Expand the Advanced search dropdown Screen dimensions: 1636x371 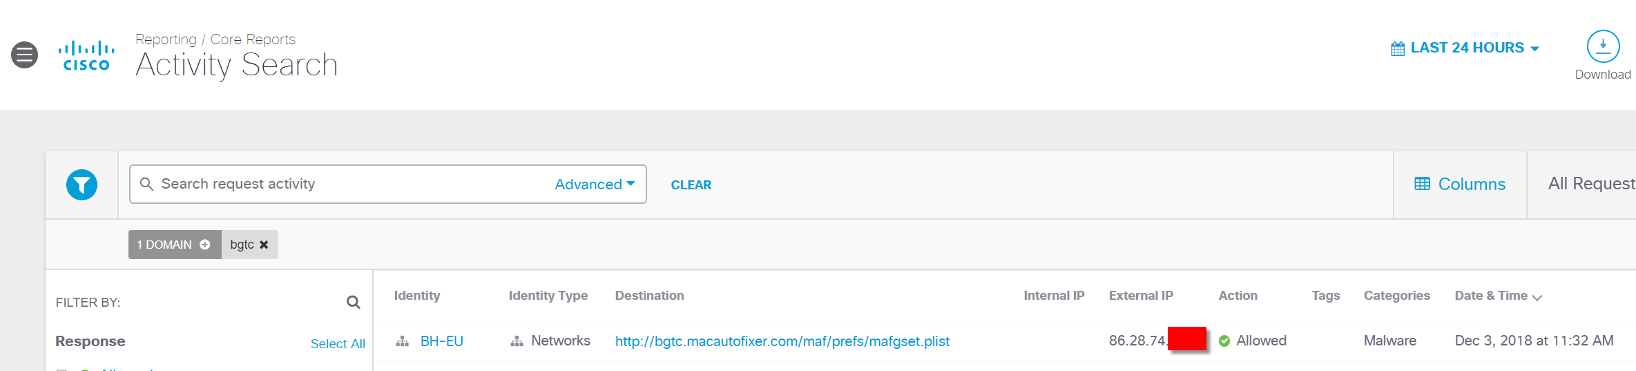coord(595,184)
